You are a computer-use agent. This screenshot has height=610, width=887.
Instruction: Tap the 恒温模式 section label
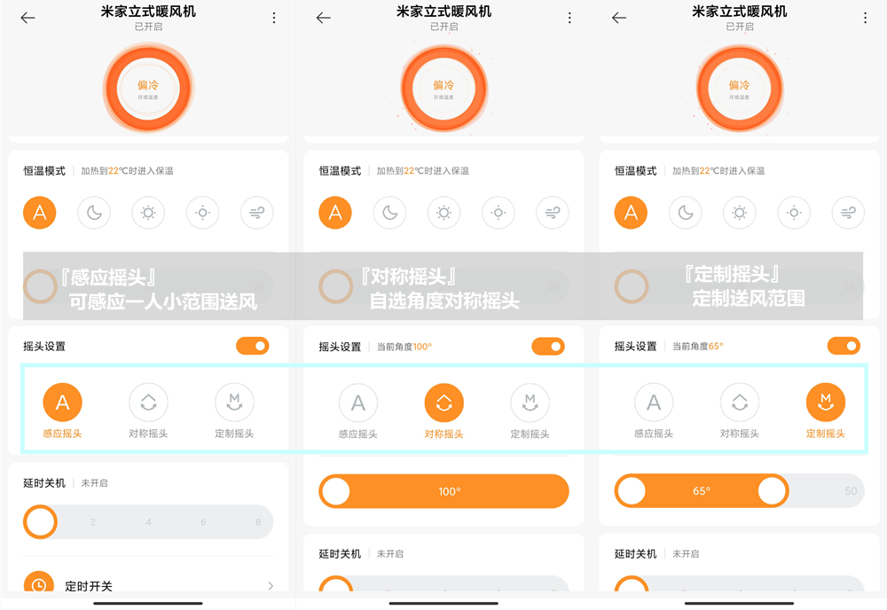pyautogui.click(x=44, y=169)
